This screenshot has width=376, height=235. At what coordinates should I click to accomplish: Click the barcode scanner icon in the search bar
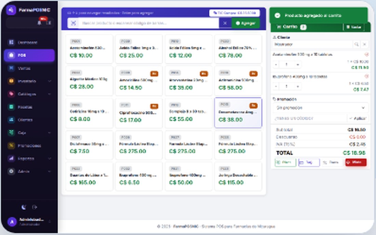pyautogui.click(x=73, y=23)
